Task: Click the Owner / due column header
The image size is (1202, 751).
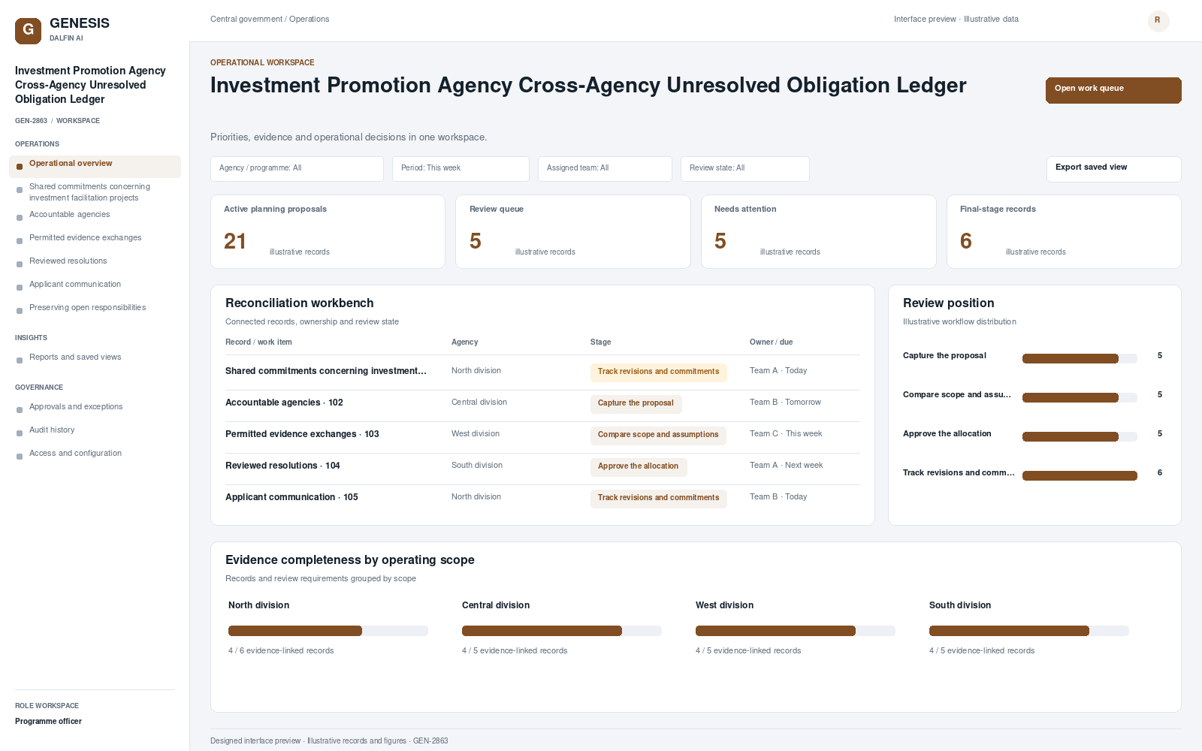Action: click(771, 342)
